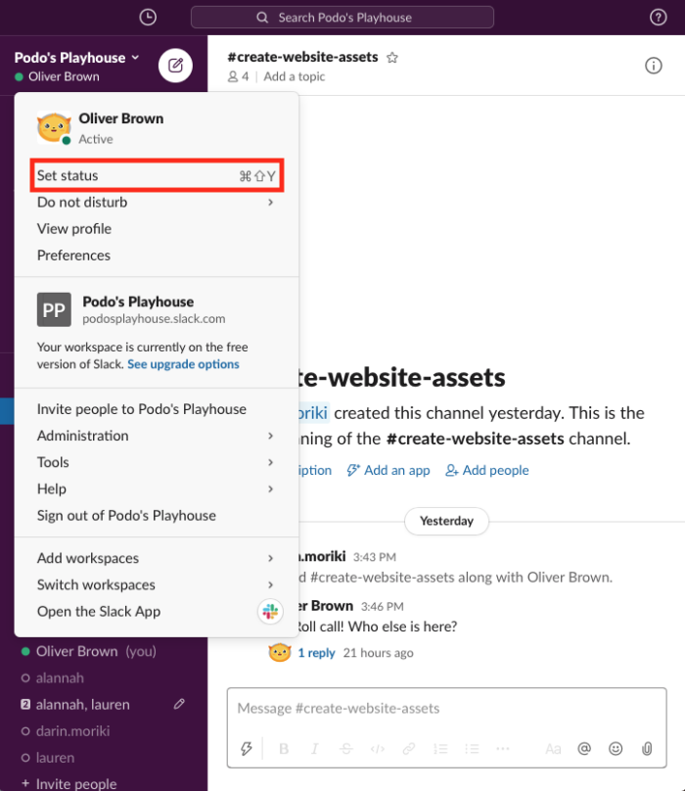Screen dimensions: 685x791
Task: Collapse the Podo's Playhouse workspace dropdown
Action: coord(77,58)
